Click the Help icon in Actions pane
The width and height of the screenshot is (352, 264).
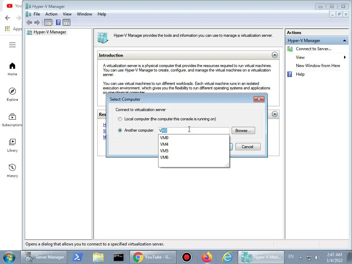tap(290, 74)
